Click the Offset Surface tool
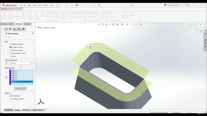 (x=53, y=17)
